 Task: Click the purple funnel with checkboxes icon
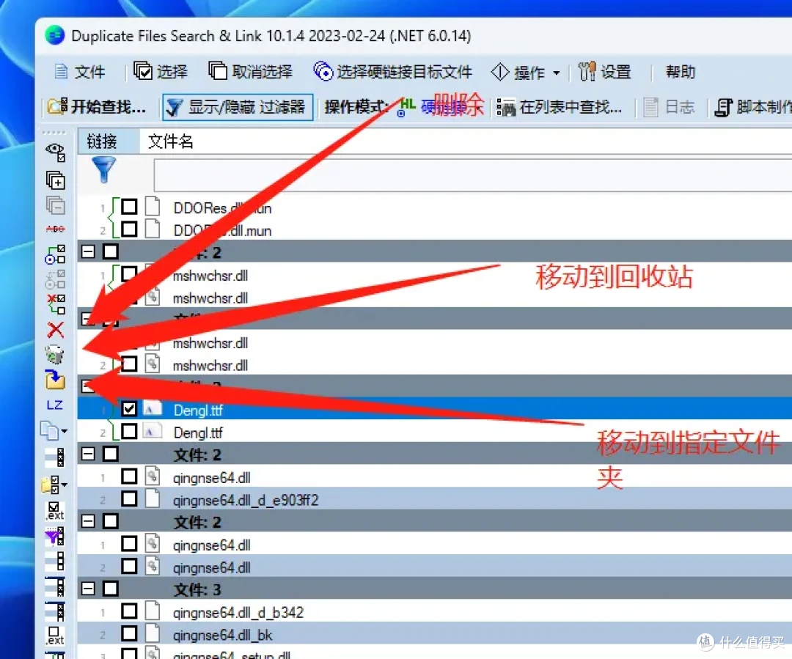pos(54,537)
